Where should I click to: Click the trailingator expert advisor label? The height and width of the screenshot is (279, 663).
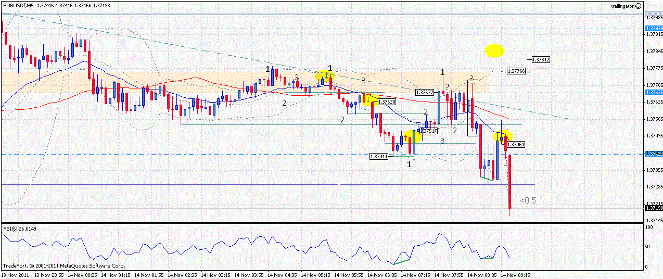pos(623,5)
